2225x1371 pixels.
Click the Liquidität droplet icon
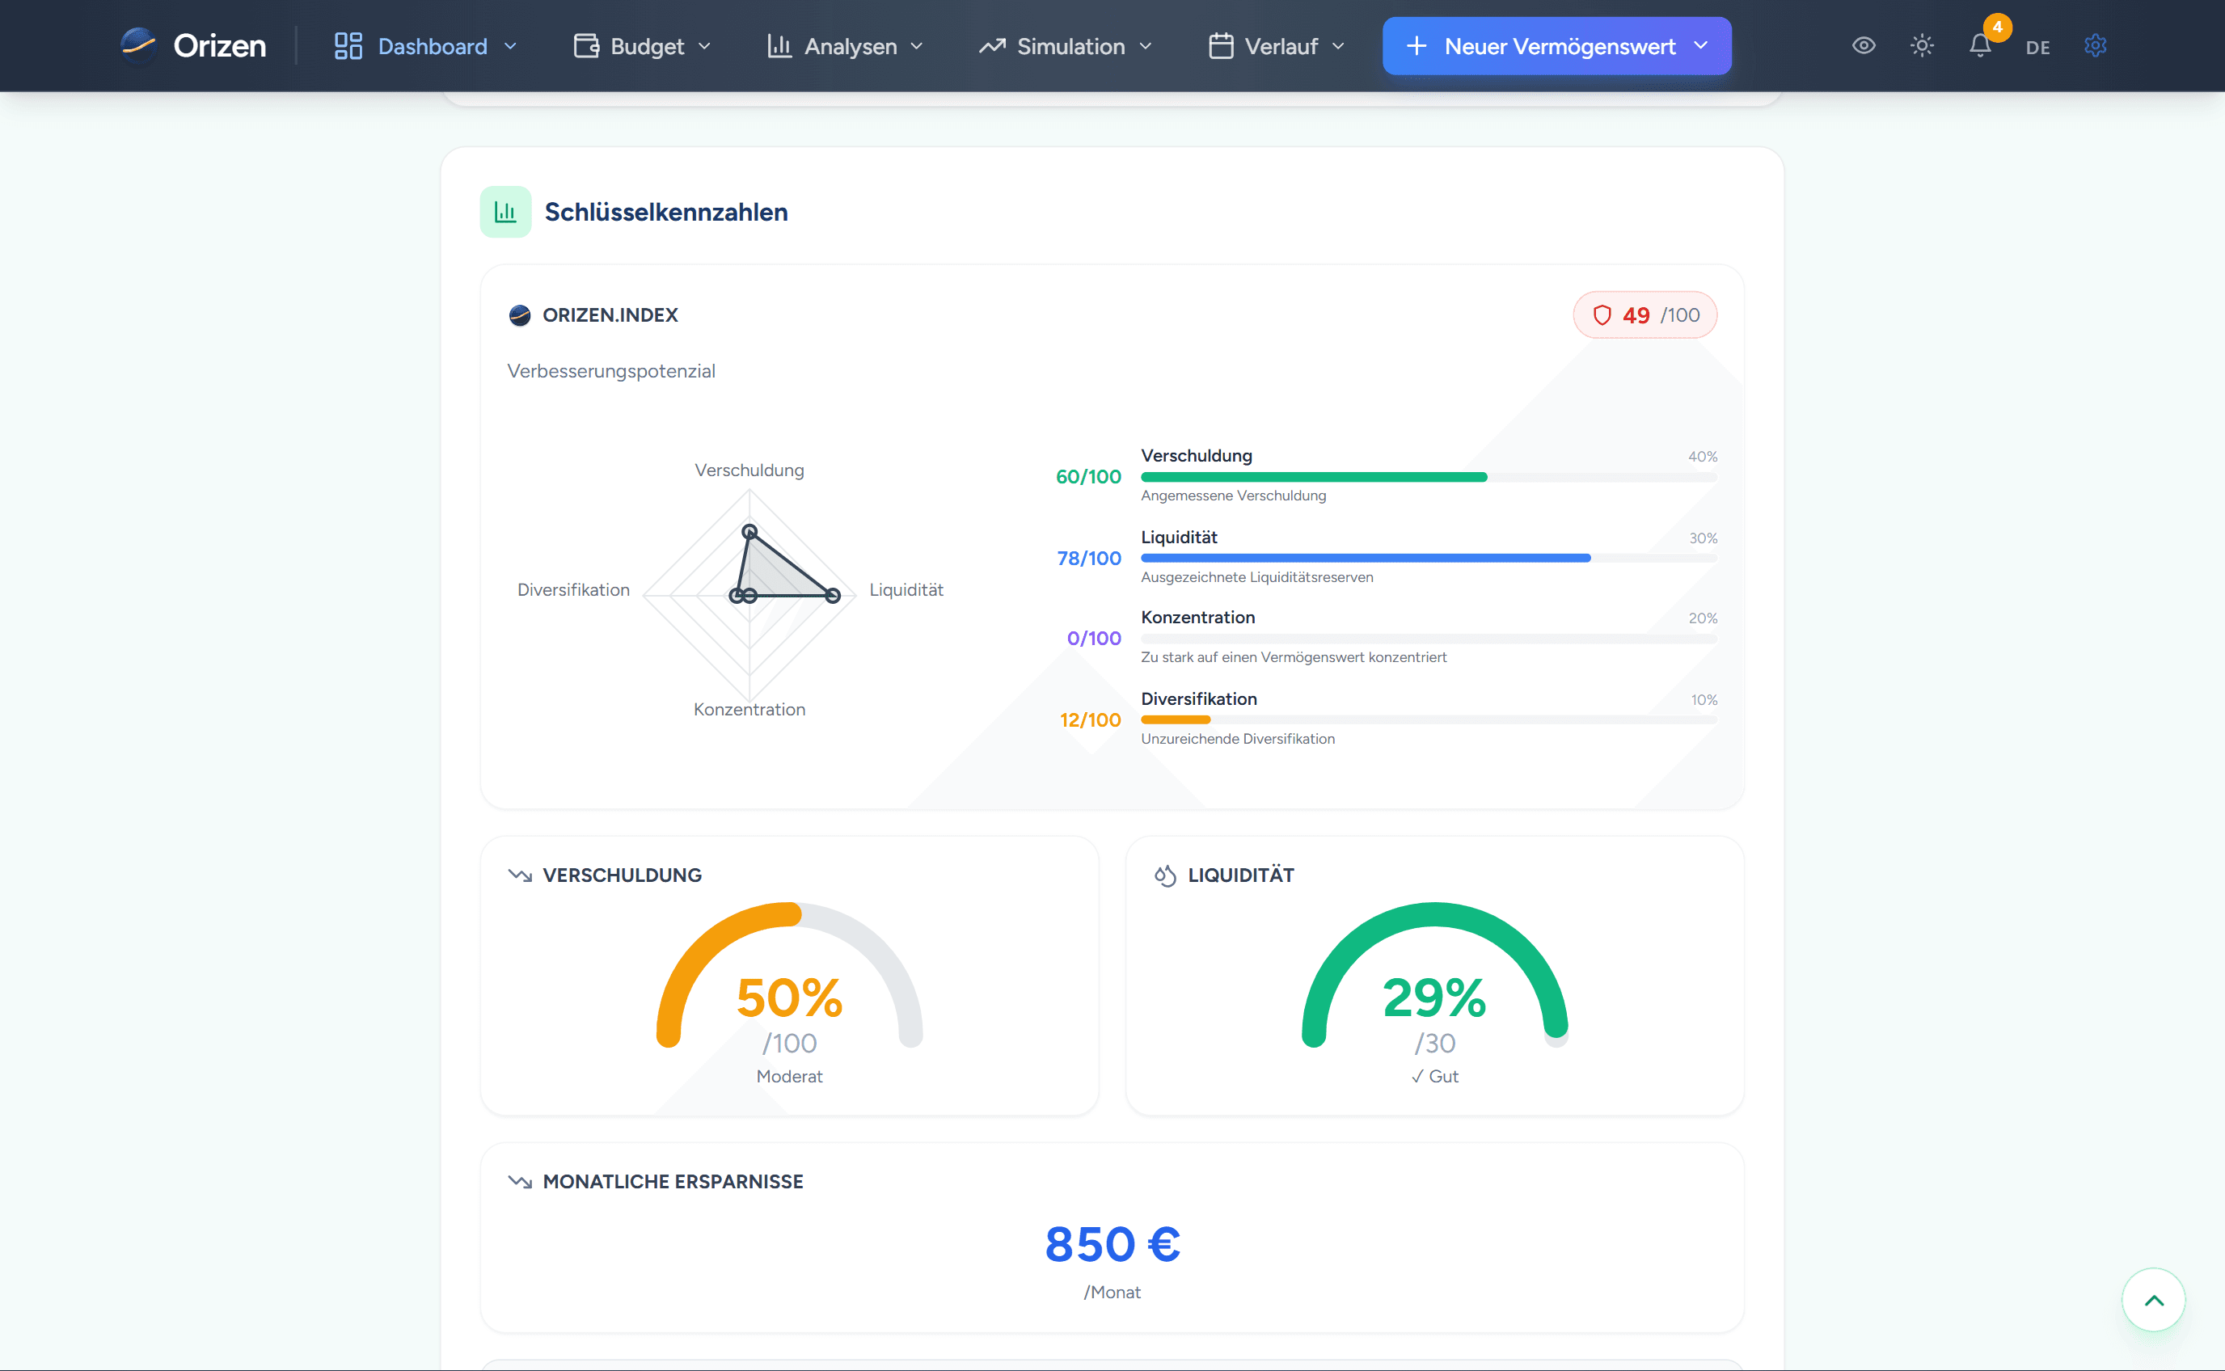click(x=1164, y=875)
